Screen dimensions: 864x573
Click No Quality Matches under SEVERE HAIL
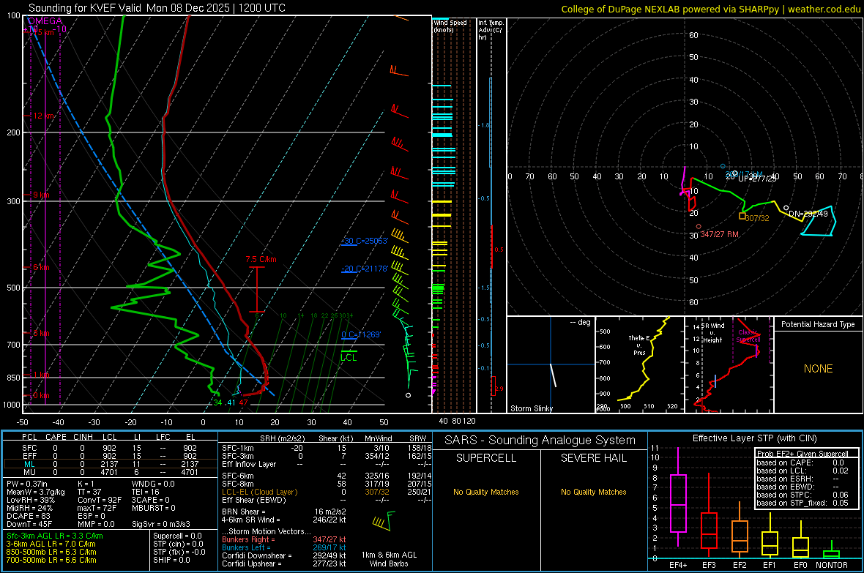(593, 492)
